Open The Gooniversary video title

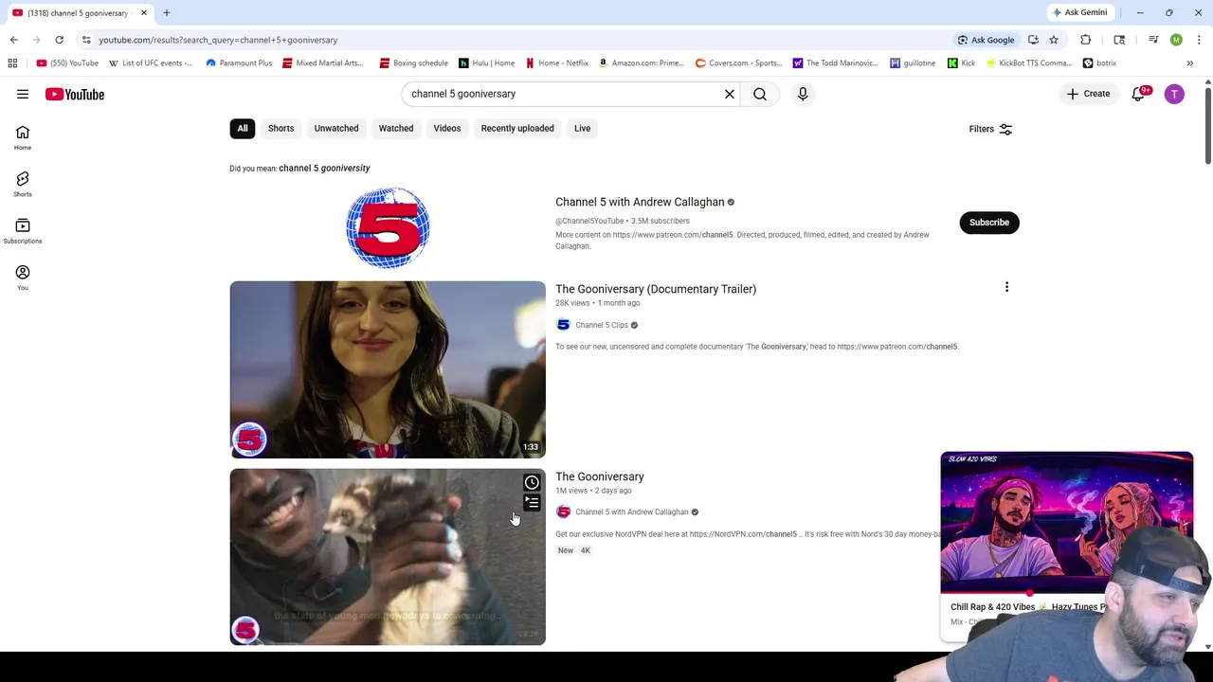pos(600,476)
